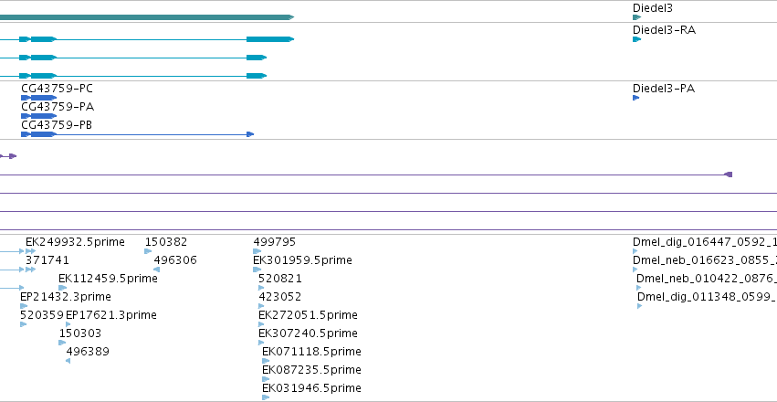
Task: Click the Diedel3-RA transcript label
Action: click(664, 30)
